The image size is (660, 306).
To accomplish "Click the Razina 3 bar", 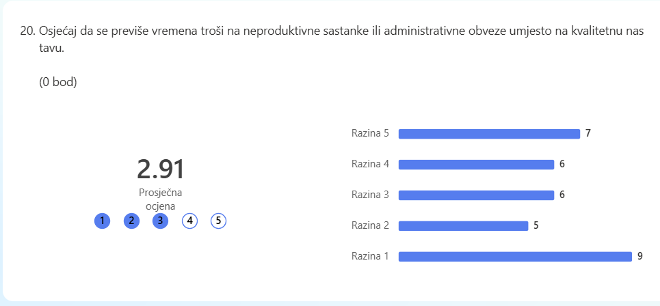I will click(476, 195).
